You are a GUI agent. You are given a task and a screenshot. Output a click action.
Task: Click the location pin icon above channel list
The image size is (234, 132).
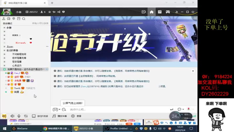[x=14, y=18]
